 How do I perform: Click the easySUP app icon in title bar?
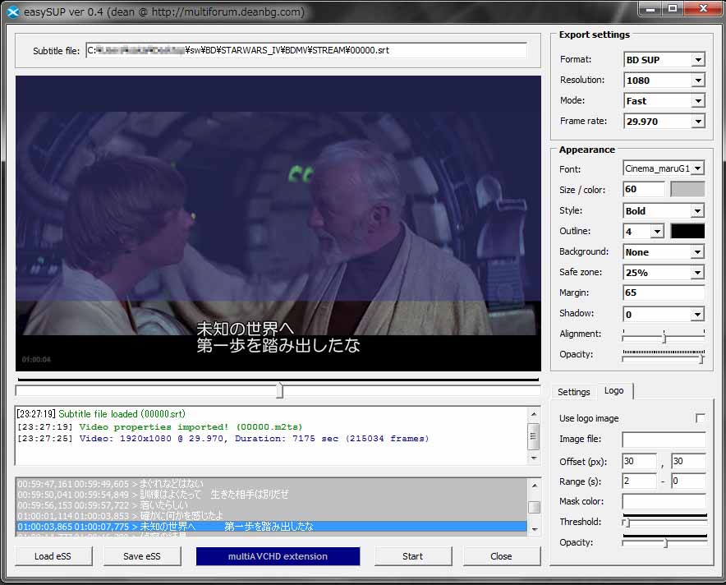tap(13, 12)
